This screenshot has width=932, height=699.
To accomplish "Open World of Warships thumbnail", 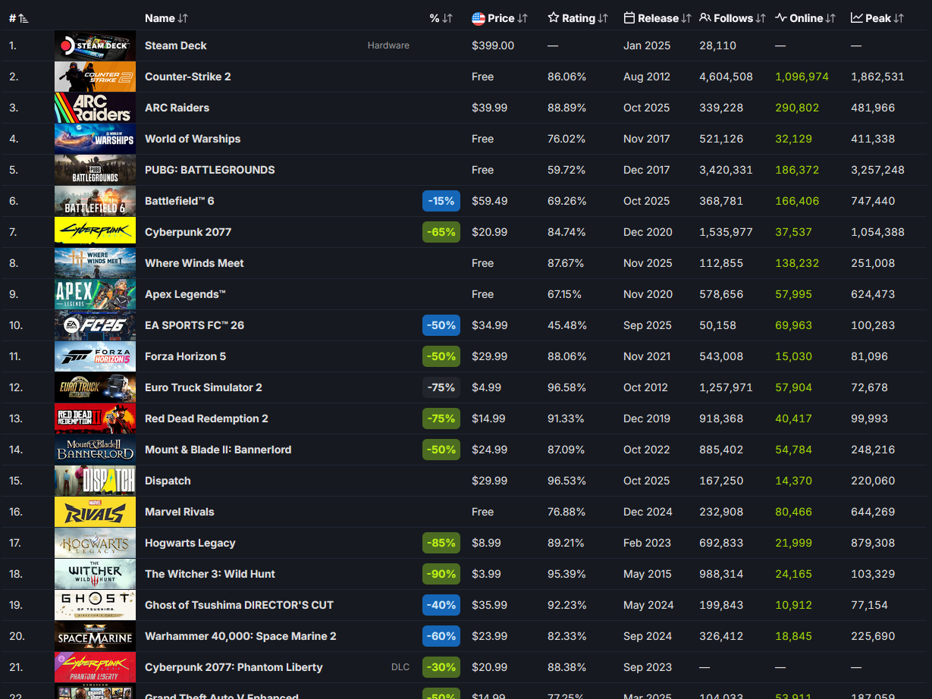I will (95, 139).
